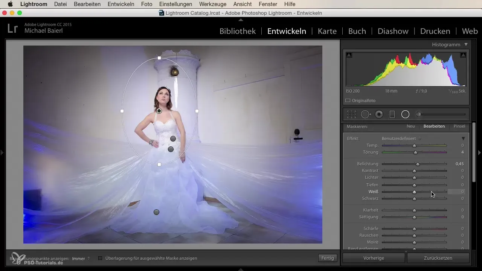482x271 pixels.
Task: Open the Fenster menu
Action: 268,4
